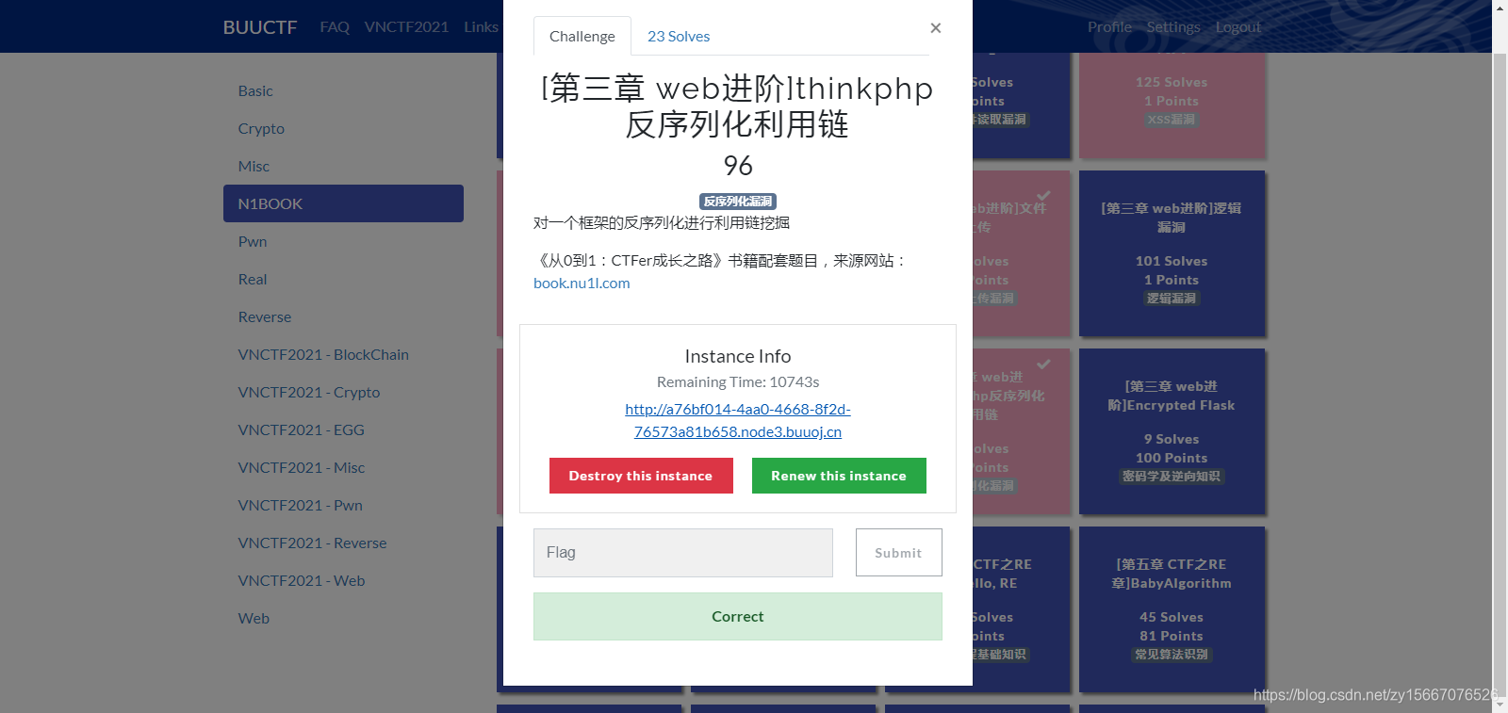Log out via Logout link
Image resolution: width=1508 pixels, height=713 pixels.
[x=1238, y=27]
